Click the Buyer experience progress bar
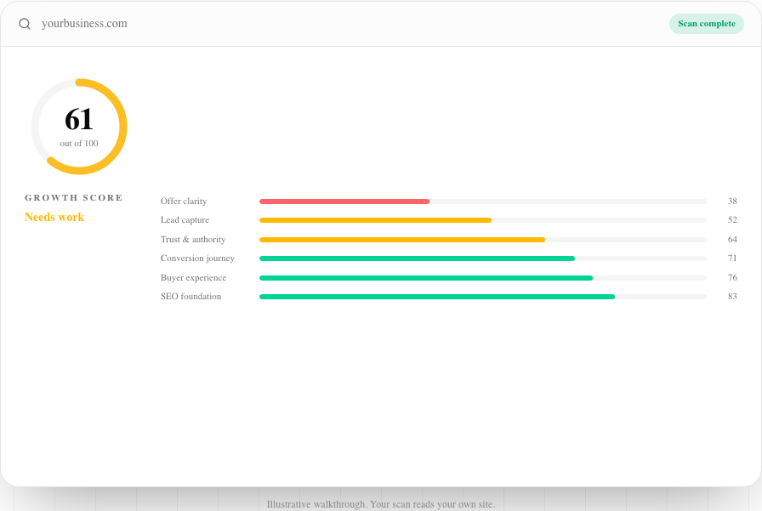 [x=482, y=278]
